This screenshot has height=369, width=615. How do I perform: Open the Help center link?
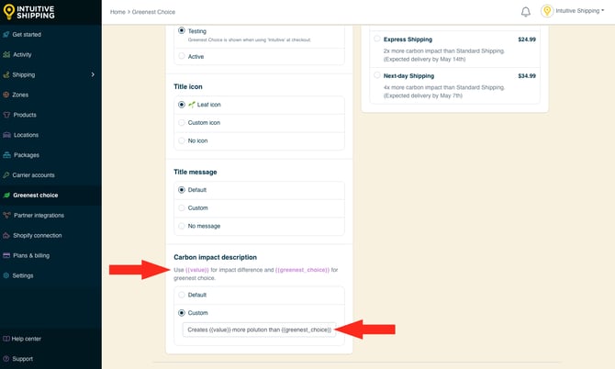28,339
